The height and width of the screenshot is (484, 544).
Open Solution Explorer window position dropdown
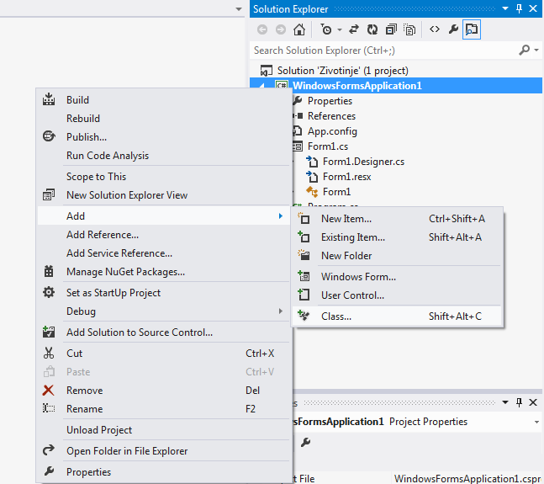pyautogui.click(x=505, y=8)
